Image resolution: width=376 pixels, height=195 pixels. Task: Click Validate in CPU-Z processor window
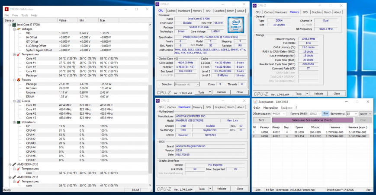(x=222, y=92)
